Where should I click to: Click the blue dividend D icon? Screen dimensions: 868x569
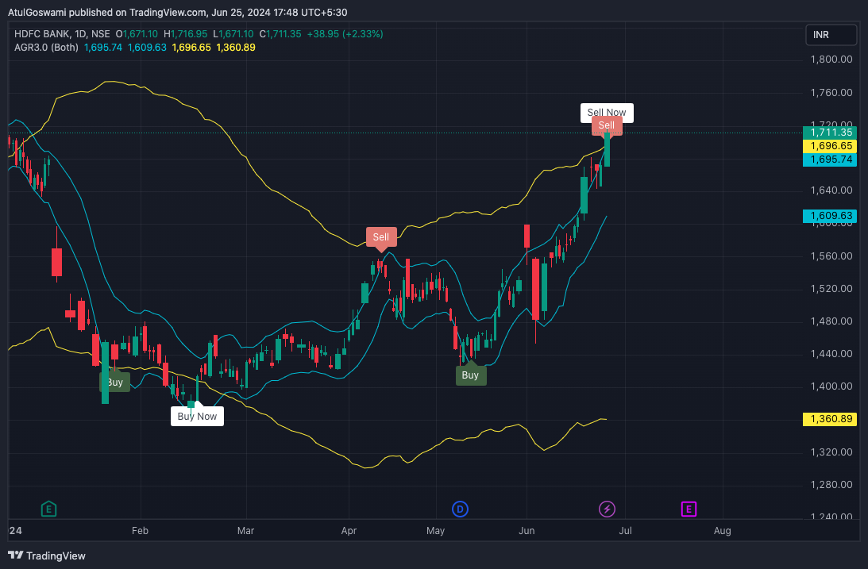click(x=460, y=509)
